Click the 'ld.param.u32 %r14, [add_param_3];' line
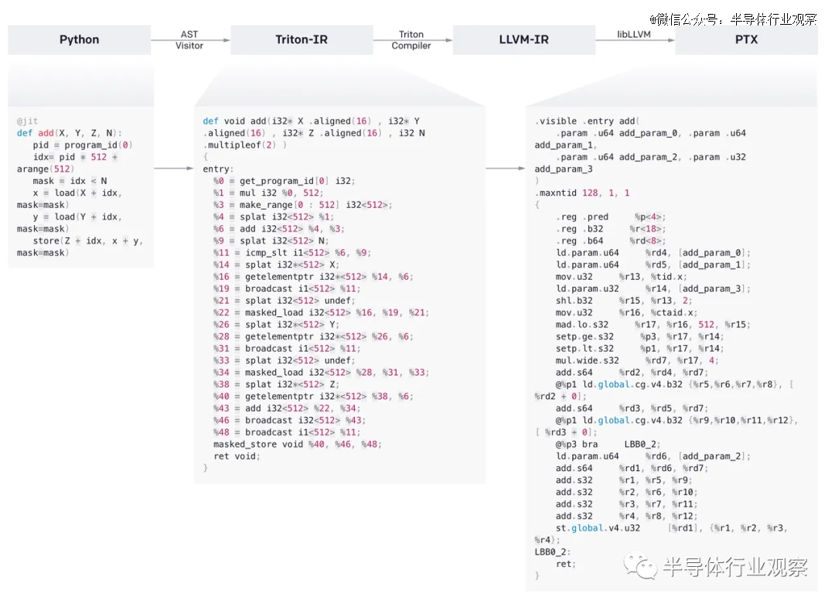The image size is (835, 604). [653, 288]
